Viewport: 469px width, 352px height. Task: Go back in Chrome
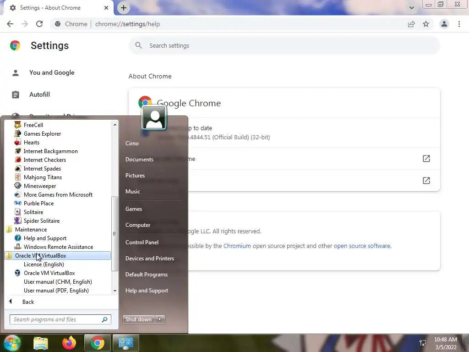[x=10, y=24]
